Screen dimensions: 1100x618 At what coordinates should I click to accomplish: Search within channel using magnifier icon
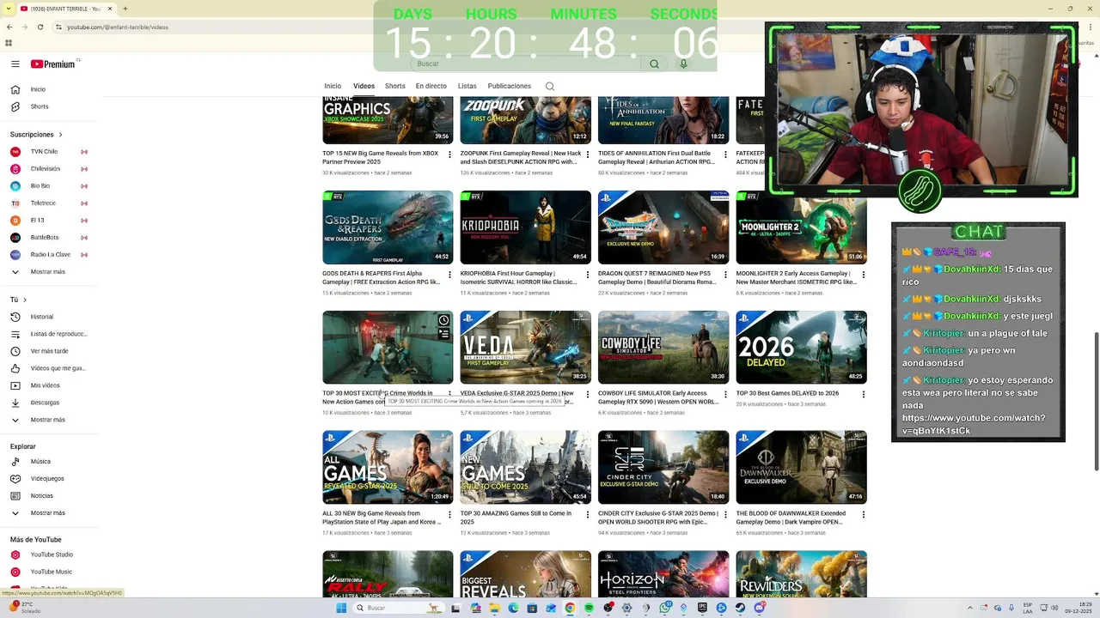pyautogui.click(x=550, y=86)
